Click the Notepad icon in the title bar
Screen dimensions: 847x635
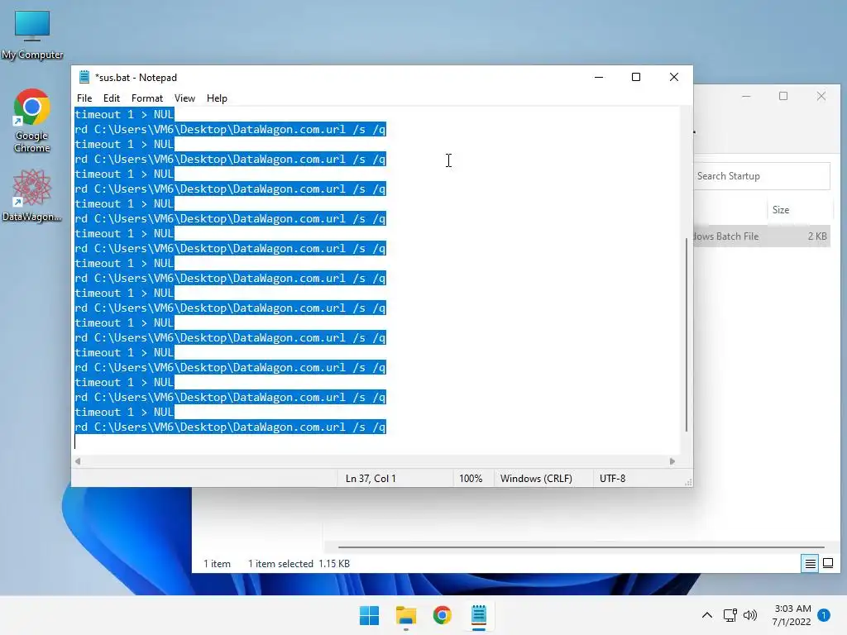click(84, 77)
